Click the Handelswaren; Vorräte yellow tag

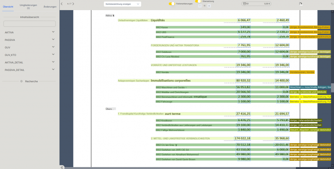[x=302, y=72]
